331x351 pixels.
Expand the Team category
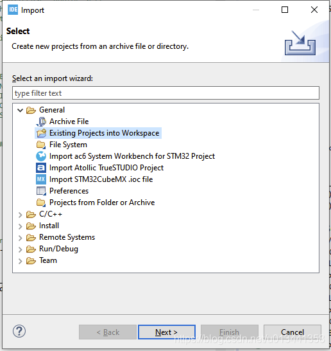[21, 261]
